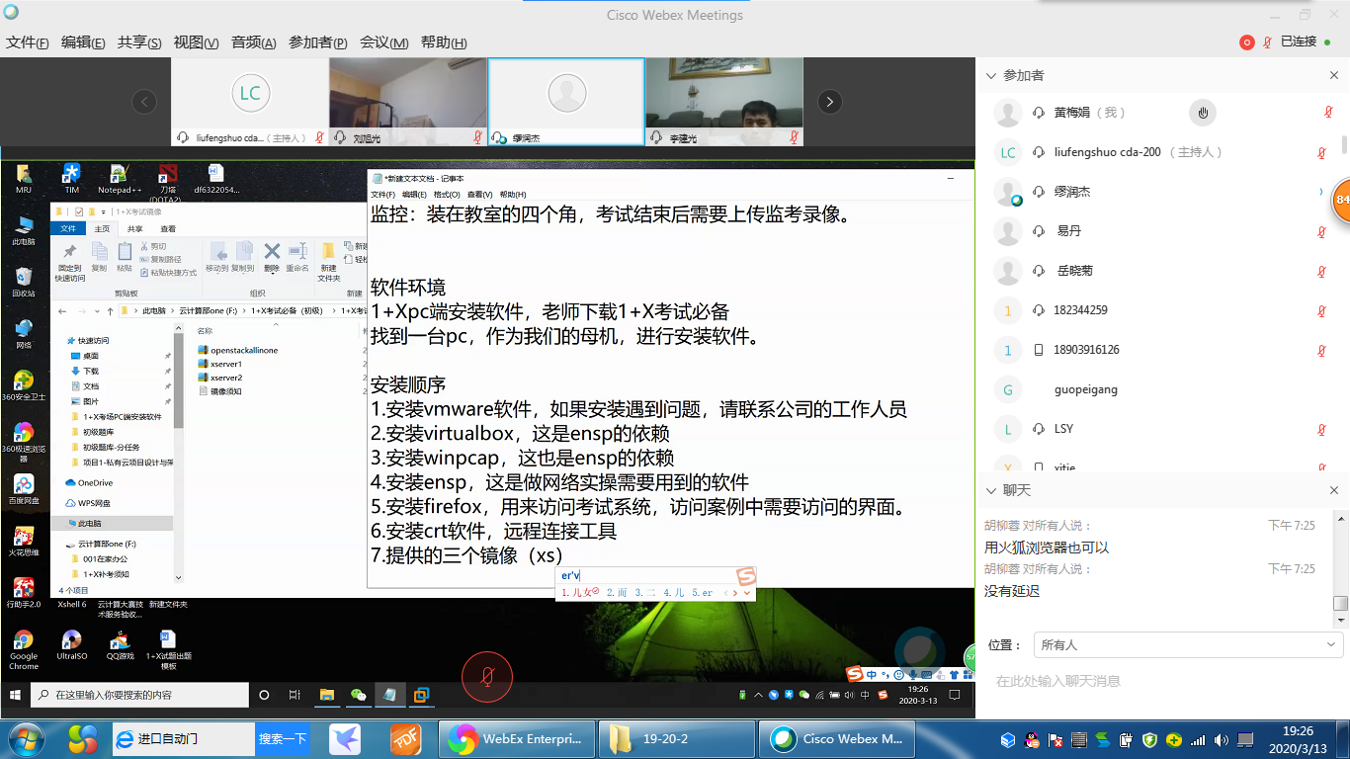Image resolution: width=1350 pixels, height=759 pixels.
Task: Open the 位置 recipient dropdown showing 所有人
Action: pos(1188,644)
